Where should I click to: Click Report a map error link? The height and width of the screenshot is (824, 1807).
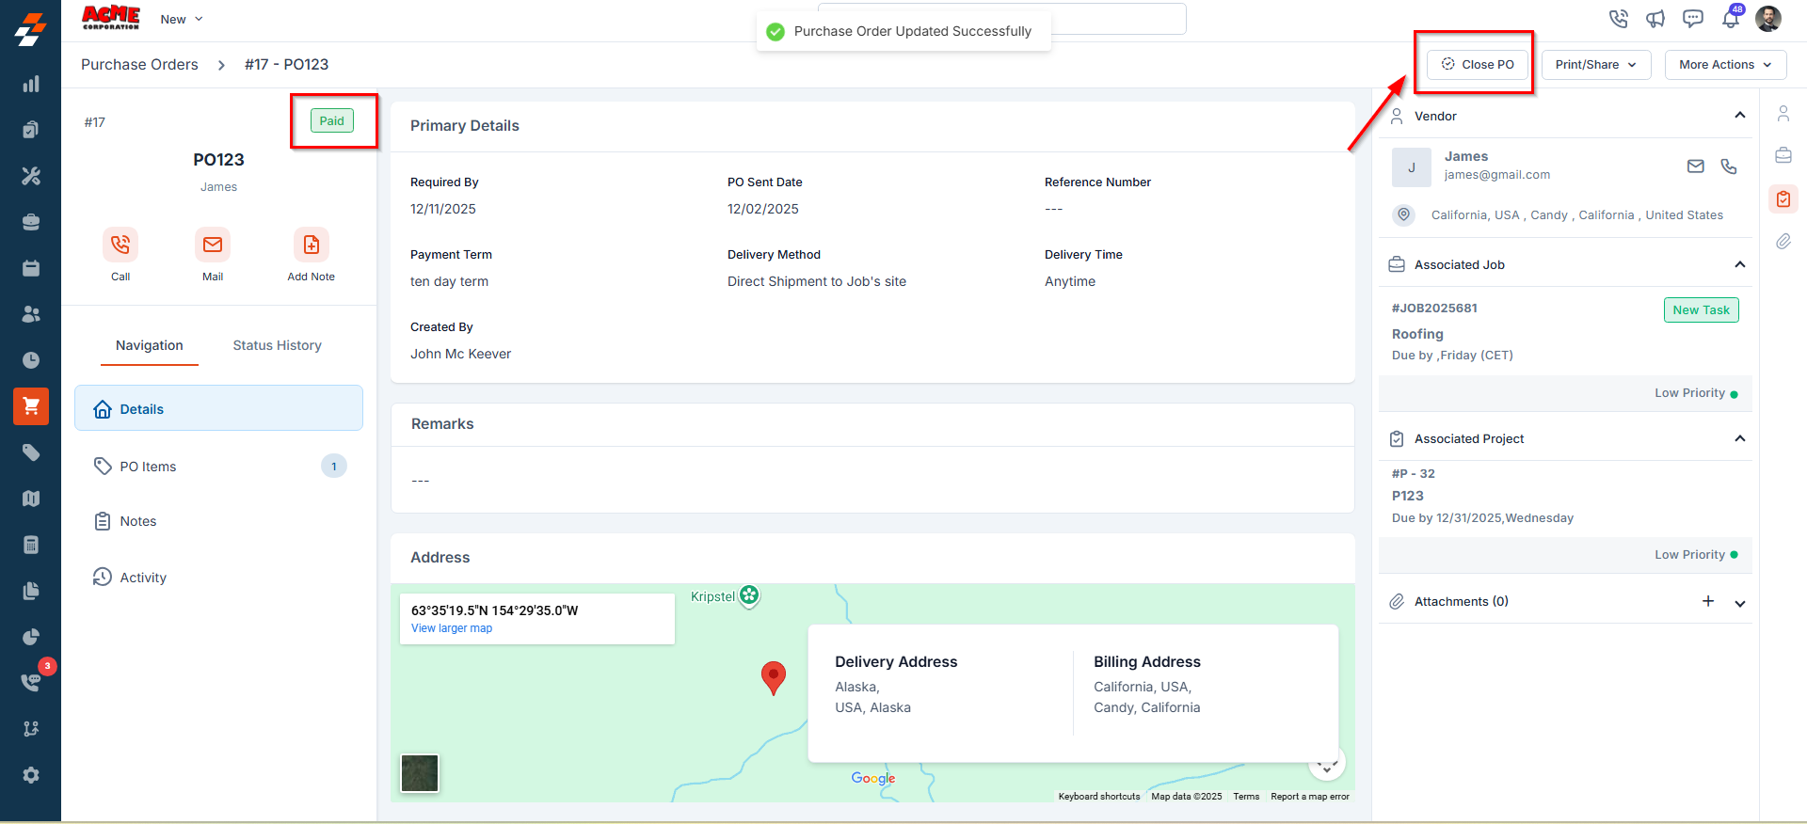tap(1310, 797)
